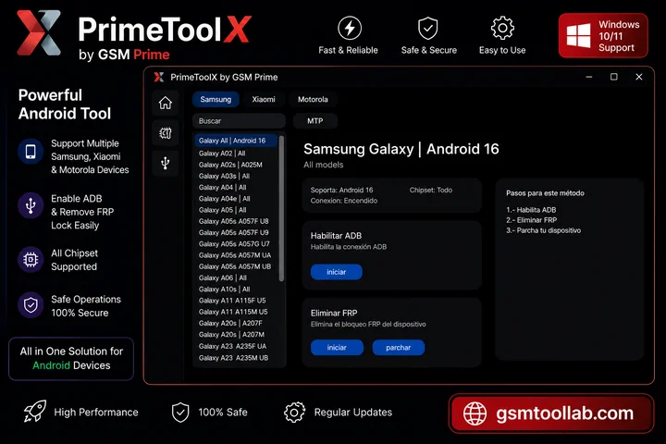
Task: Select Galaxy A20s | A207M
Action: click(236, 335)
